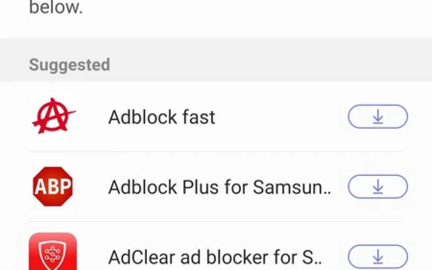The width and height of the screenshot is (432, 270).
Task: Tap the red anarchy-style Adblock fast icon
Action: tap(53, 117)
